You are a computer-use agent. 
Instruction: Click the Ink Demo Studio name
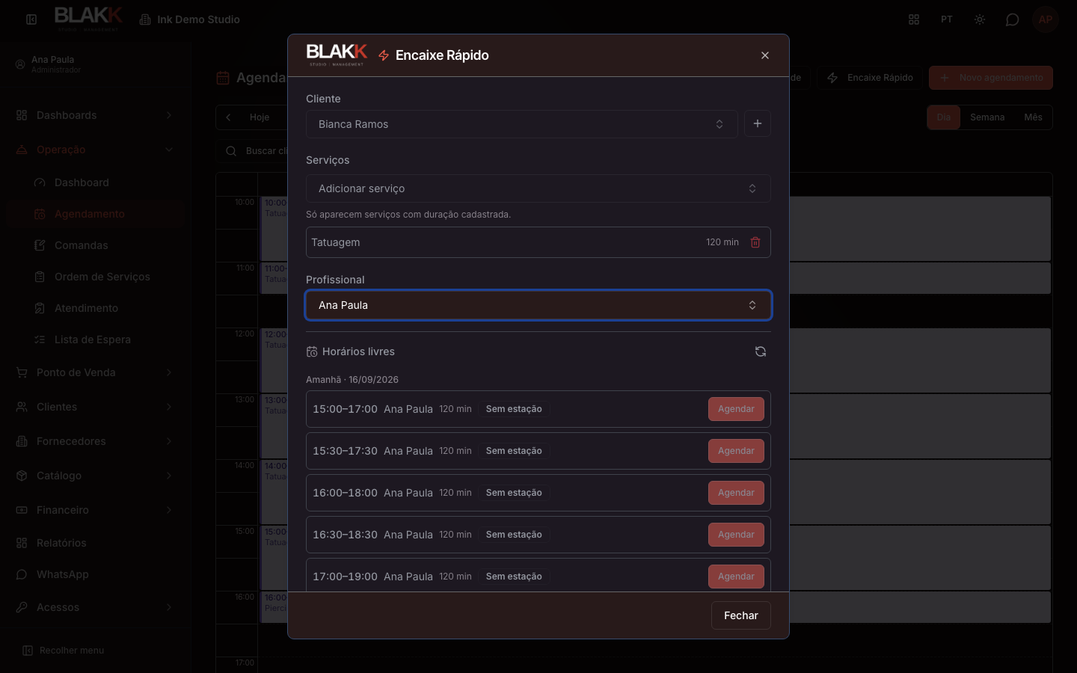click(x=198, y=19)
